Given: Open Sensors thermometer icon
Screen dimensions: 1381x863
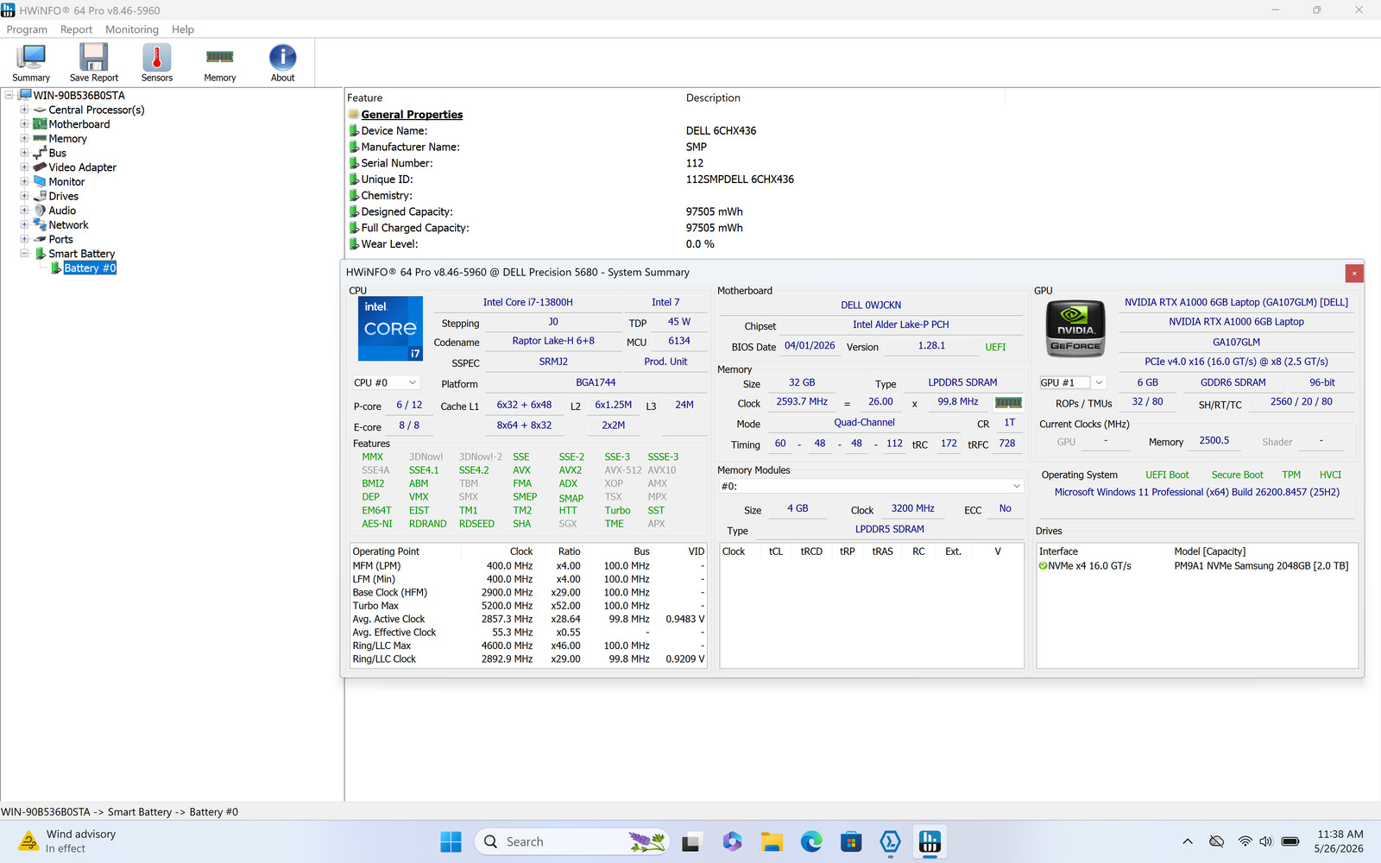Looking at the screenshot, I should [x=156, y=63].
